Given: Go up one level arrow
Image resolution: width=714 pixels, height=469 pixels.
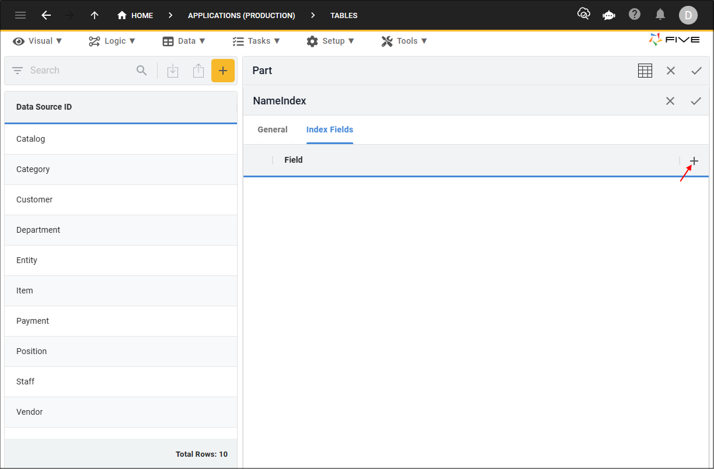Looking at the screenshot, I should pyautogui.click(x=95, y=15).
